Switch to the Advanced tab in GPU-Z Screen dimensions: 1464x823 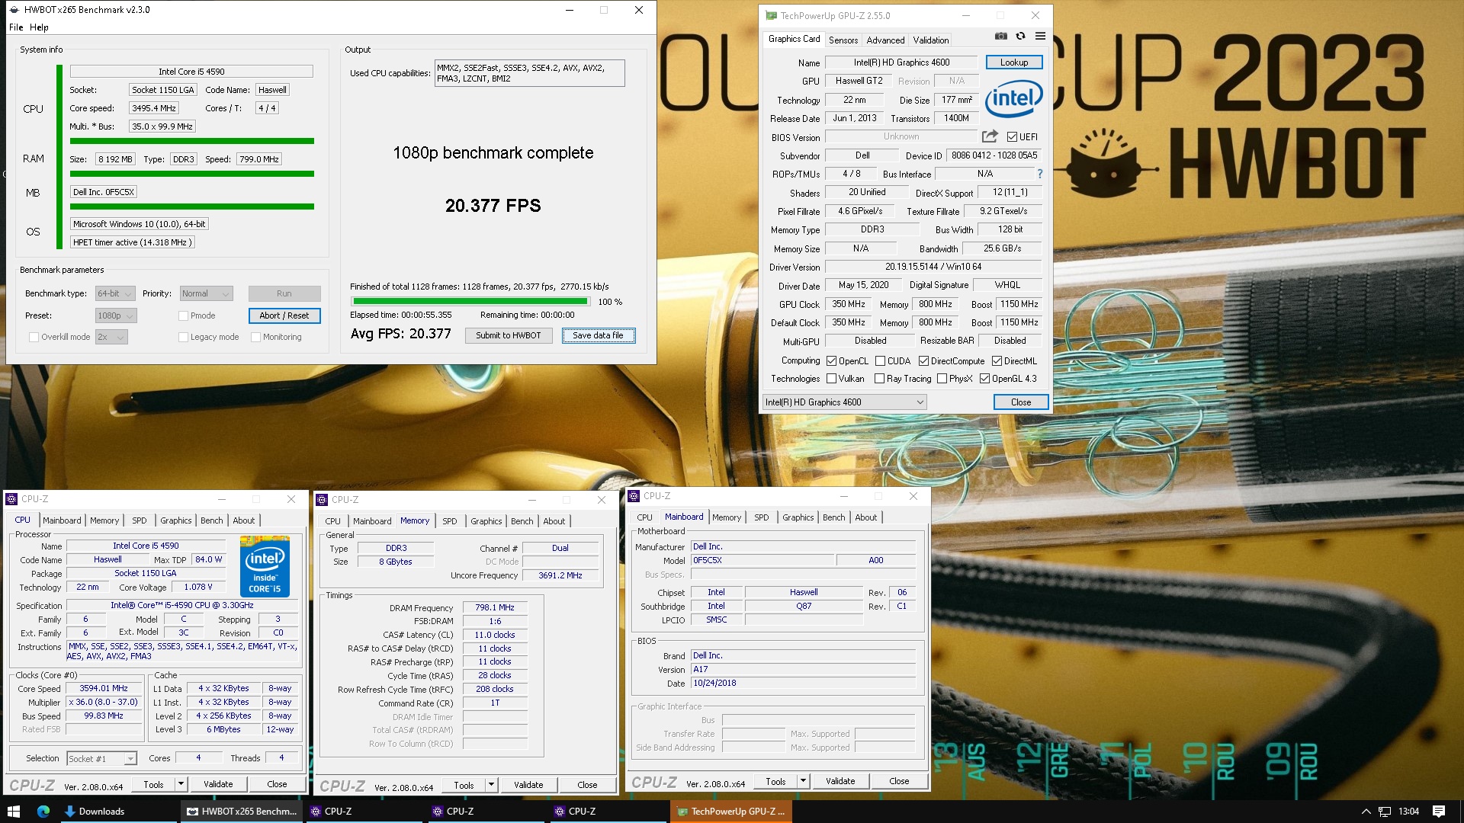click(x=885, y=40)
